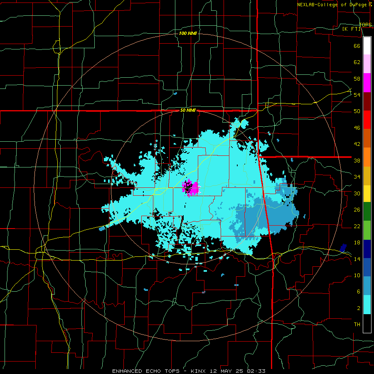Click the cyan swatch at the legend bottom
The width and height of the screenshot is (374, 374).
pos(367,305)
